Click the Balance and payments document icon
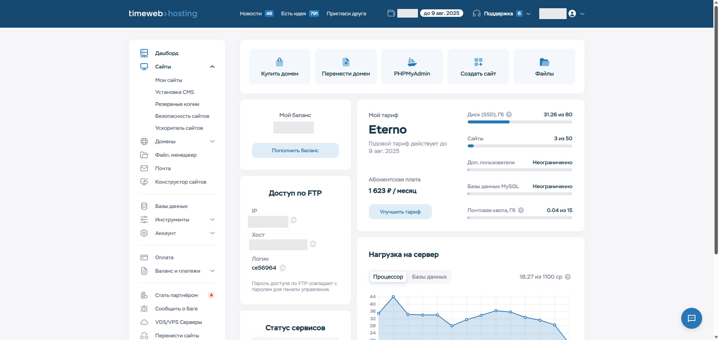 point(144,271)
